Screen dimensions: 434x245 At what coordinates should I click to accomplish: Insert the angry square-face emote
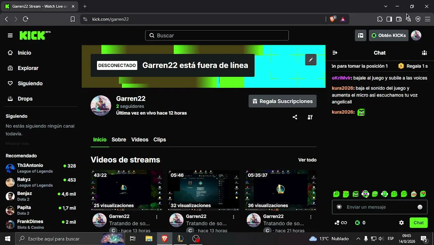[x=356, y=194]
